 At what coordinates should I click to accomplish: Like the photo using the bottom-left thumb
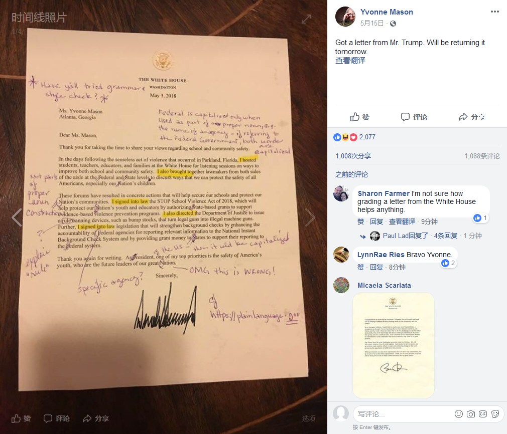coord(21,418)
